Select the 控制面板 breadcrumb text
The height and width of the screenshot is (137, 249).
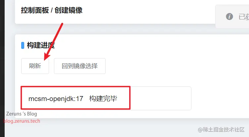tap(35, 11)
